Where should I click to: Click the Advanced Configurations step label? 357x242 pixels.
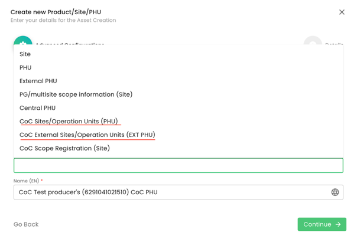[70, 44]
